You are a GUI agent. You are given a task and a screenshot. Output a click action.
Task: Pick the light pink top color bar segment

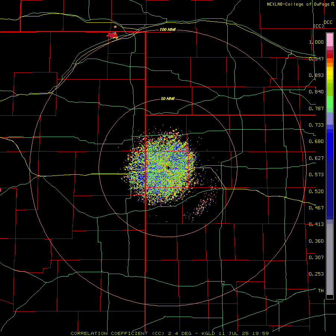coord(330,40)
